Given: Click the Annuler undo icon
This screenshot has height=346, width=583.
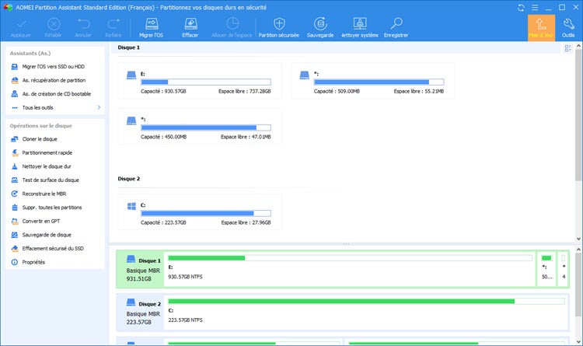Looking at the screenshot, I should tap(83, 24).
